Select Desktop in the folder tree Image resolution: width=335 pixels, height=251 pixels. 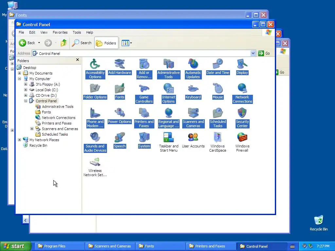[30, 67]
